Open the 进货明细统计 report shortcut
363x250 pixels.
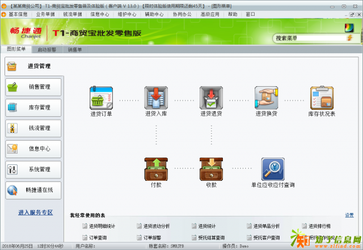(98, 226)
